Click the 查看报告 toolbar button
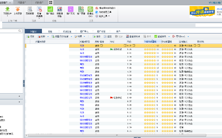Image resolution: width=222 pixels, height=138 pixels. [x=160, y=36]
